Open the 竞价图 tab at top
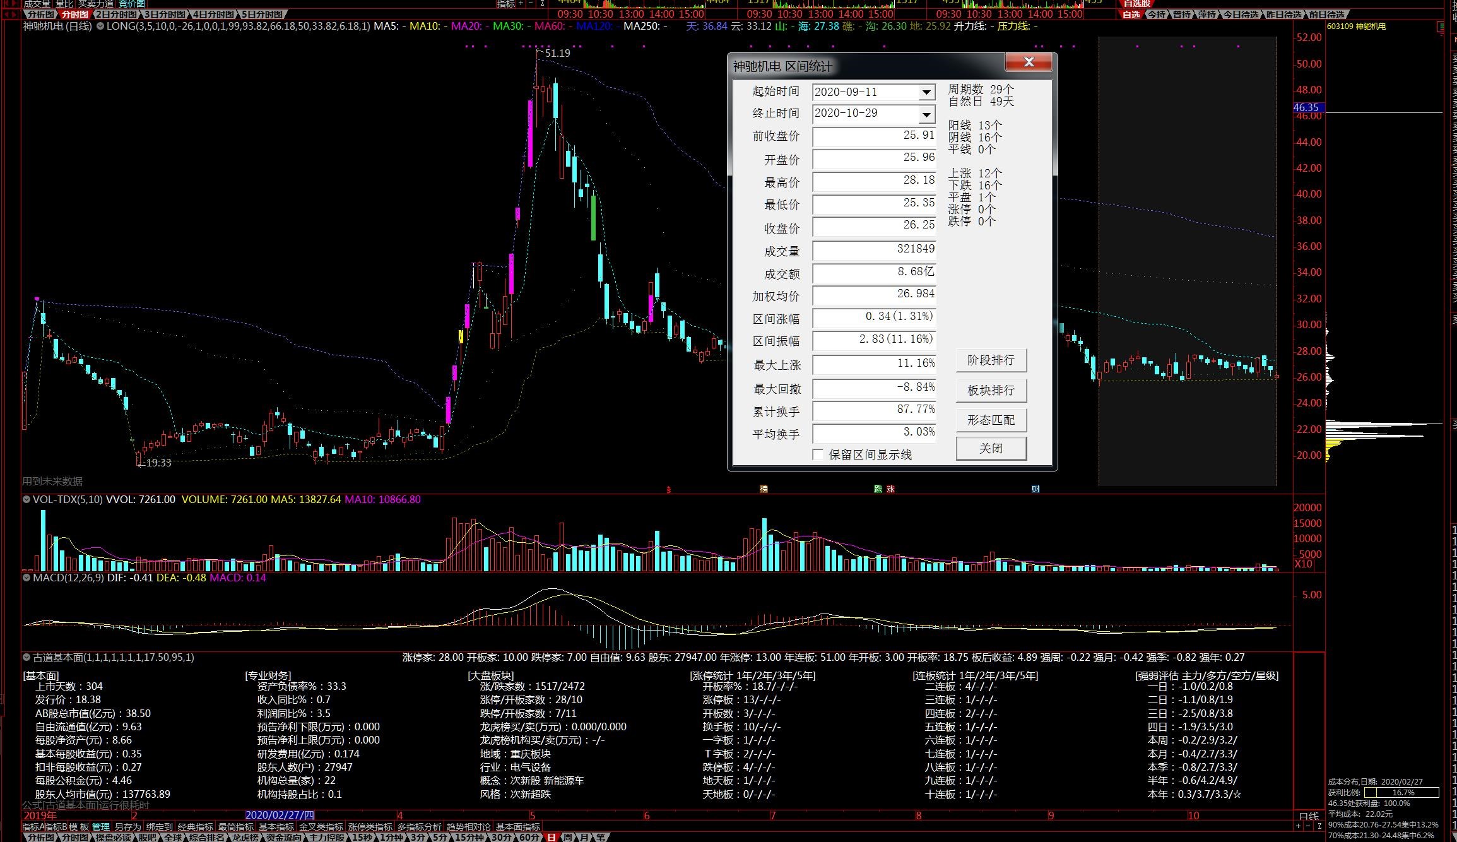The image size is (1457, 842). [132, 4]
